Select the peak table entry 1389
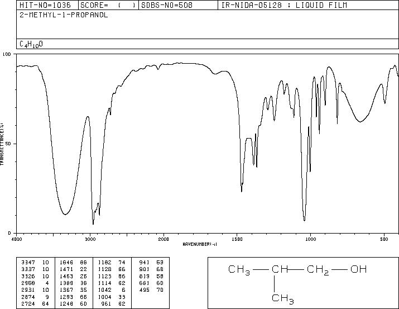399x309 pixels. (x=66, y=283)
